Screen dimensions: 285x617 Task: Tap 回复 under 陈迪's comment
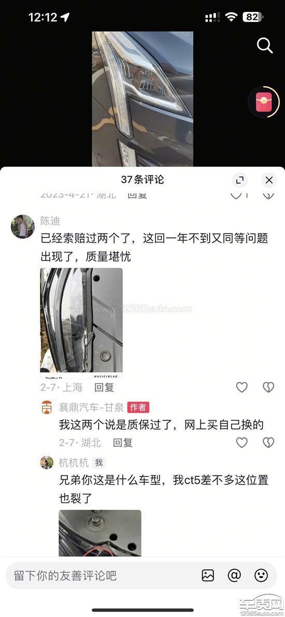click(x=104, y=387)
